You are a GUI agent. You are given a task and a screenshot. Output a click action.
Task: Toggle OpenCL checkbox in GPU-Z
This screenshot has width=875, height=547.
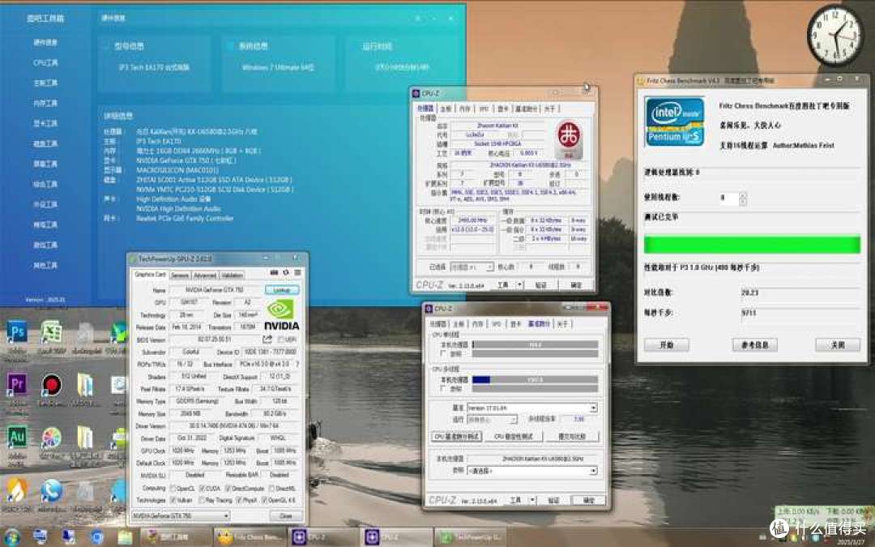coord(173,488)
